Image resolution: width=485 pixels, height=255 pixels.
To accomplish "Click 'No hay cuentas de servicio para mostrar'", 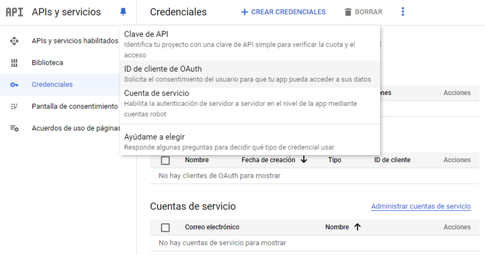I will 222,243.
